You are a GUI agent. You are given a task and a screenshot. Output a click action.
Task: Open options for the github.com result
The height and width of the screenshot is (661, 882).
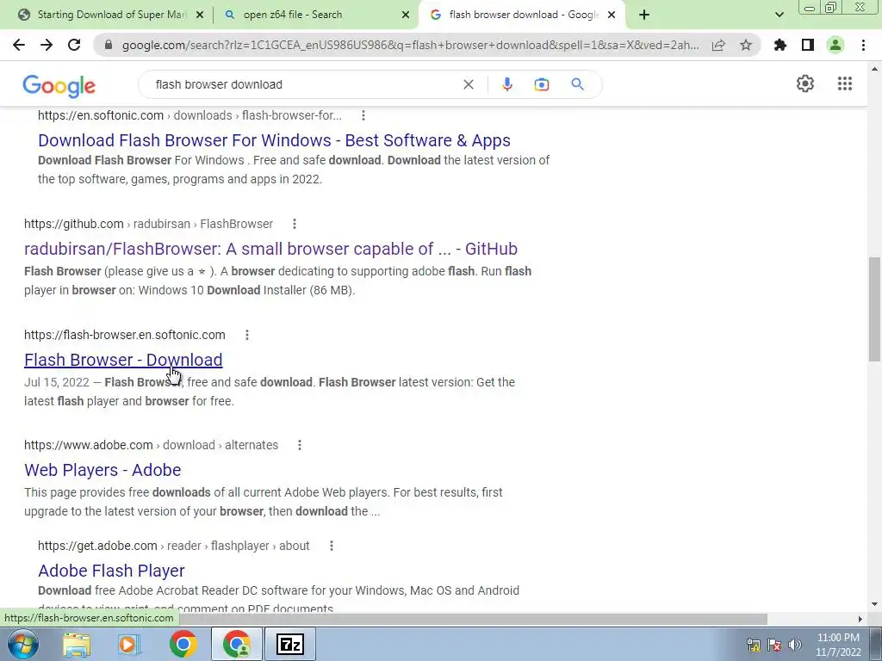pyautogui.click(x=295, y=224)
